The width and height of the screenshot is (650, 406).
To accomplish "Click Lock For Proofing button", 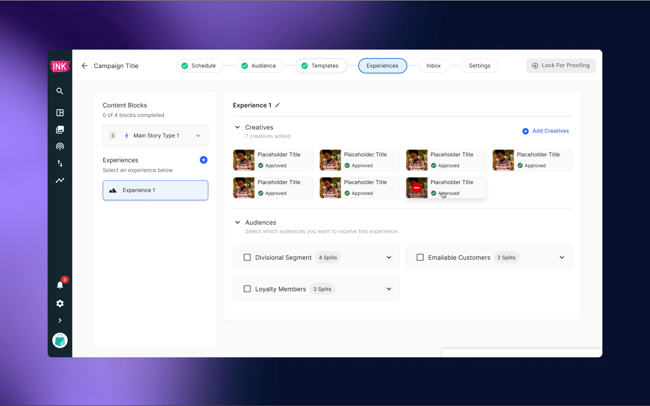I will [561, 66].
